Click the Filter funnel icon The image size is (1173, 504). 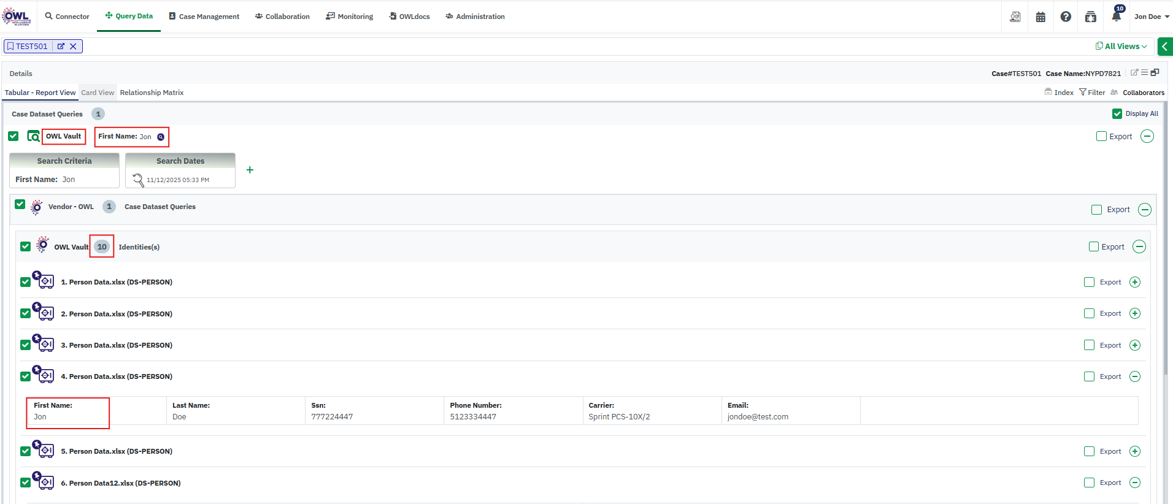(x=1083, y=93)
